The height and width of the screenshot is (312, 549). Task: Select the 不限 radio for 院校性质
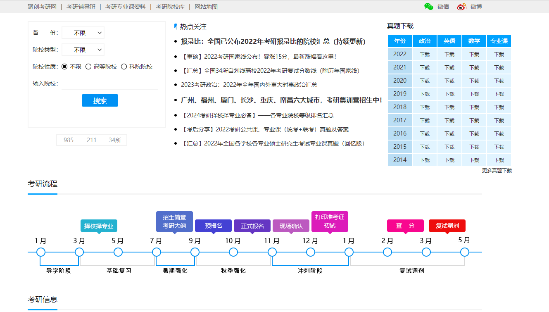64,67
